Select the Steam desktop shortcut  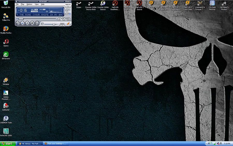[79, 4]
